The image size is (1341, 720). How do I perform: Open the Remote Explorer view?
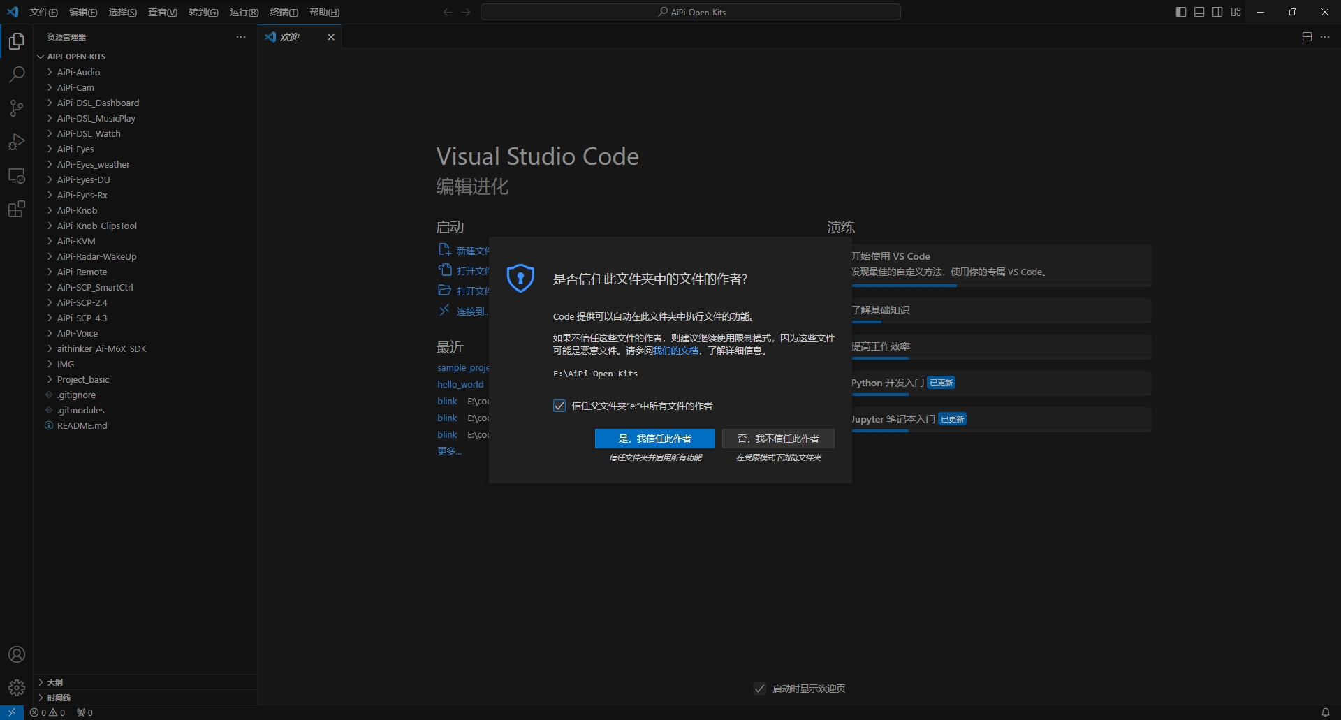pos(17,175)
